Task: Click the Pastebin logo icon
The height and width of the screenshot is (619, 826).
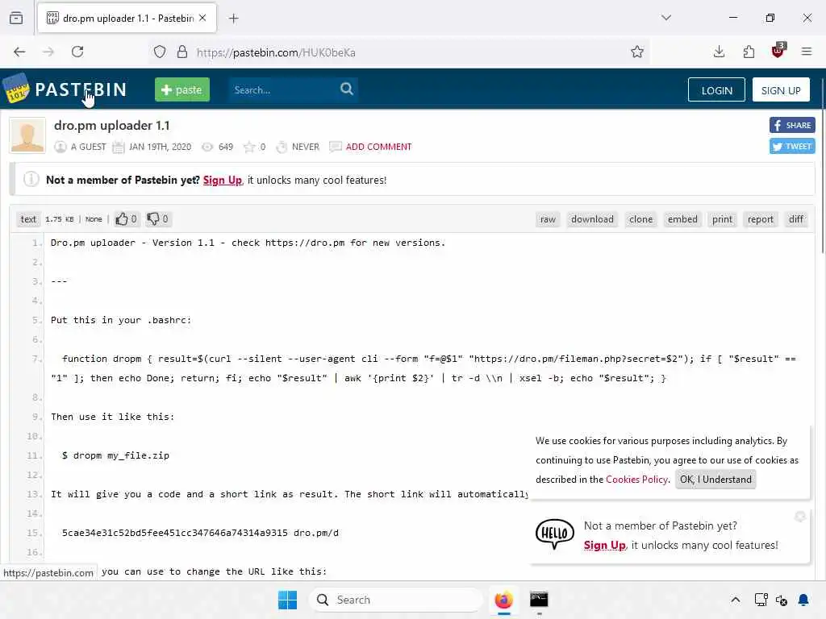Action: tap(16, 88)
